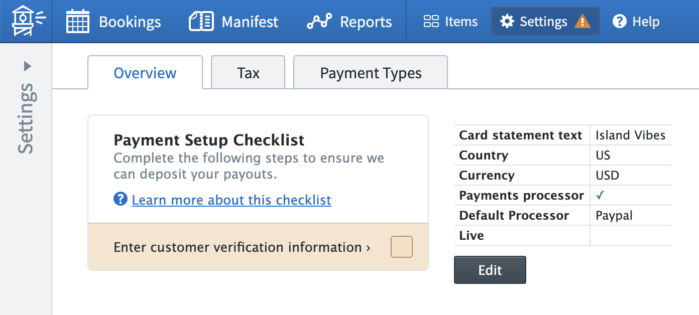Click the Settings gear icon

click(x=507, y=22)
